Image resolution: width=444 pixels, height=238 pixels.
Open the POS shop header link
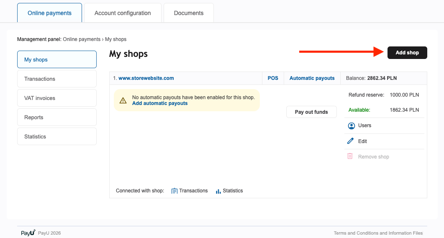click(x=273, y=78)
